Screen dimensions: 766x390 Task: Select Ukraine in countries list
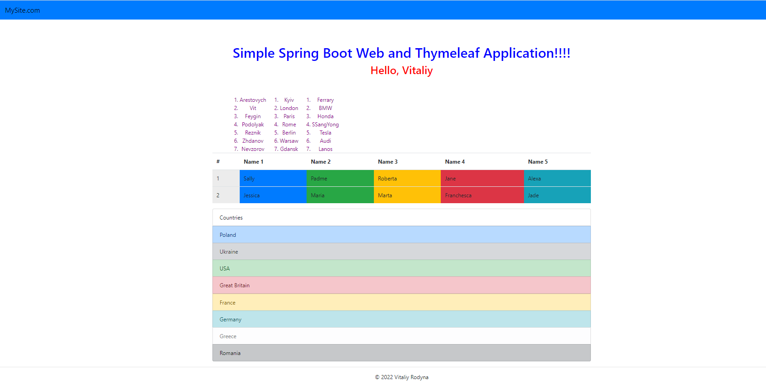pos(402,251)
